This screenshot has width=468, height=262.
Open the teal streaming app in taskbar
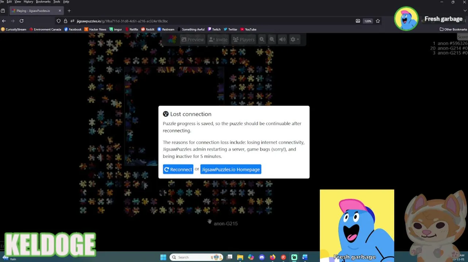point(294,257)
